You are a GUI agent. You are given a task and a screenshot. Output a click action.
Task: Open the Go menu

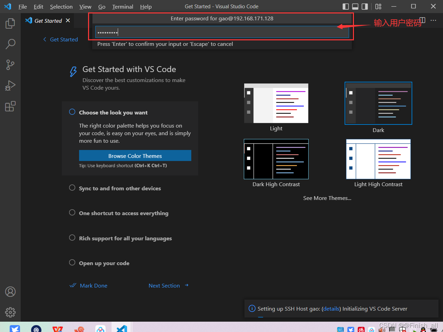pyautogui.click(x=102, y=7)
